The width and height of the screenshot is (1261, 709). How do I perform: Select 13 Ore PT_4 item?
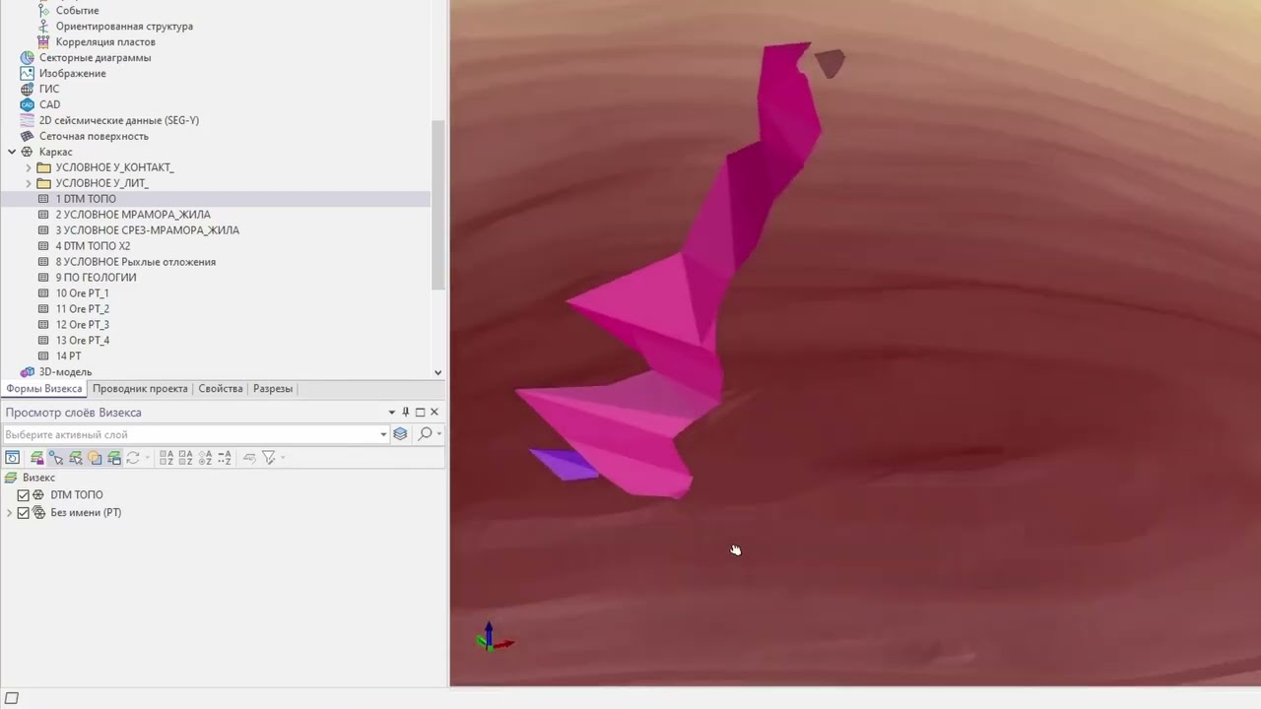coord(82,341)
